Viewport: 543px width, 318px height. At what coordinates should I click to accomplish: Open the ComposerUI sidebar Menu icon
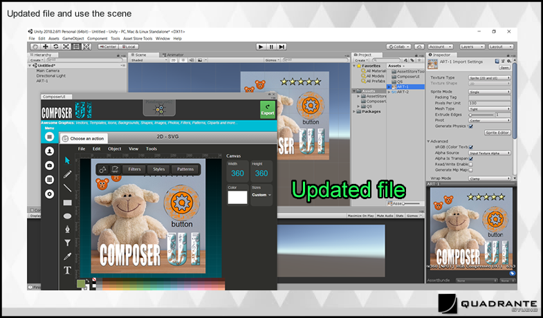pyautogui.click(x=50, y=137)
